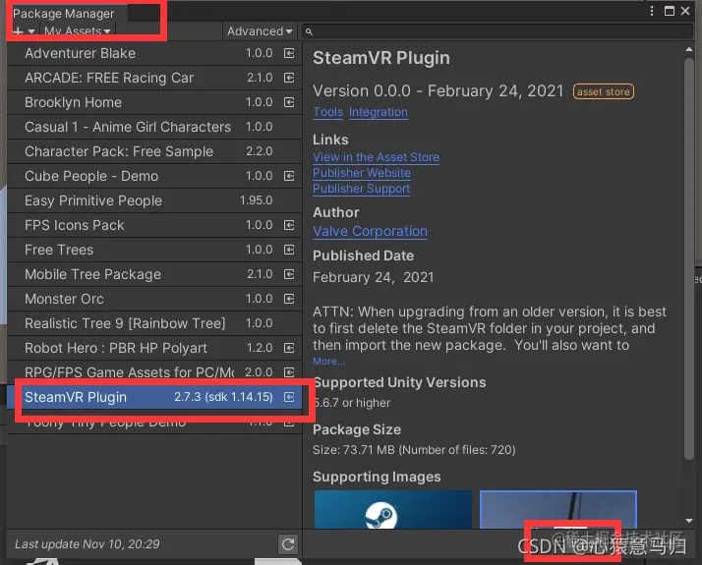Screen dimensions: 702x565
Task: Select the Brooklyn Home package
Action: [154, 102]
